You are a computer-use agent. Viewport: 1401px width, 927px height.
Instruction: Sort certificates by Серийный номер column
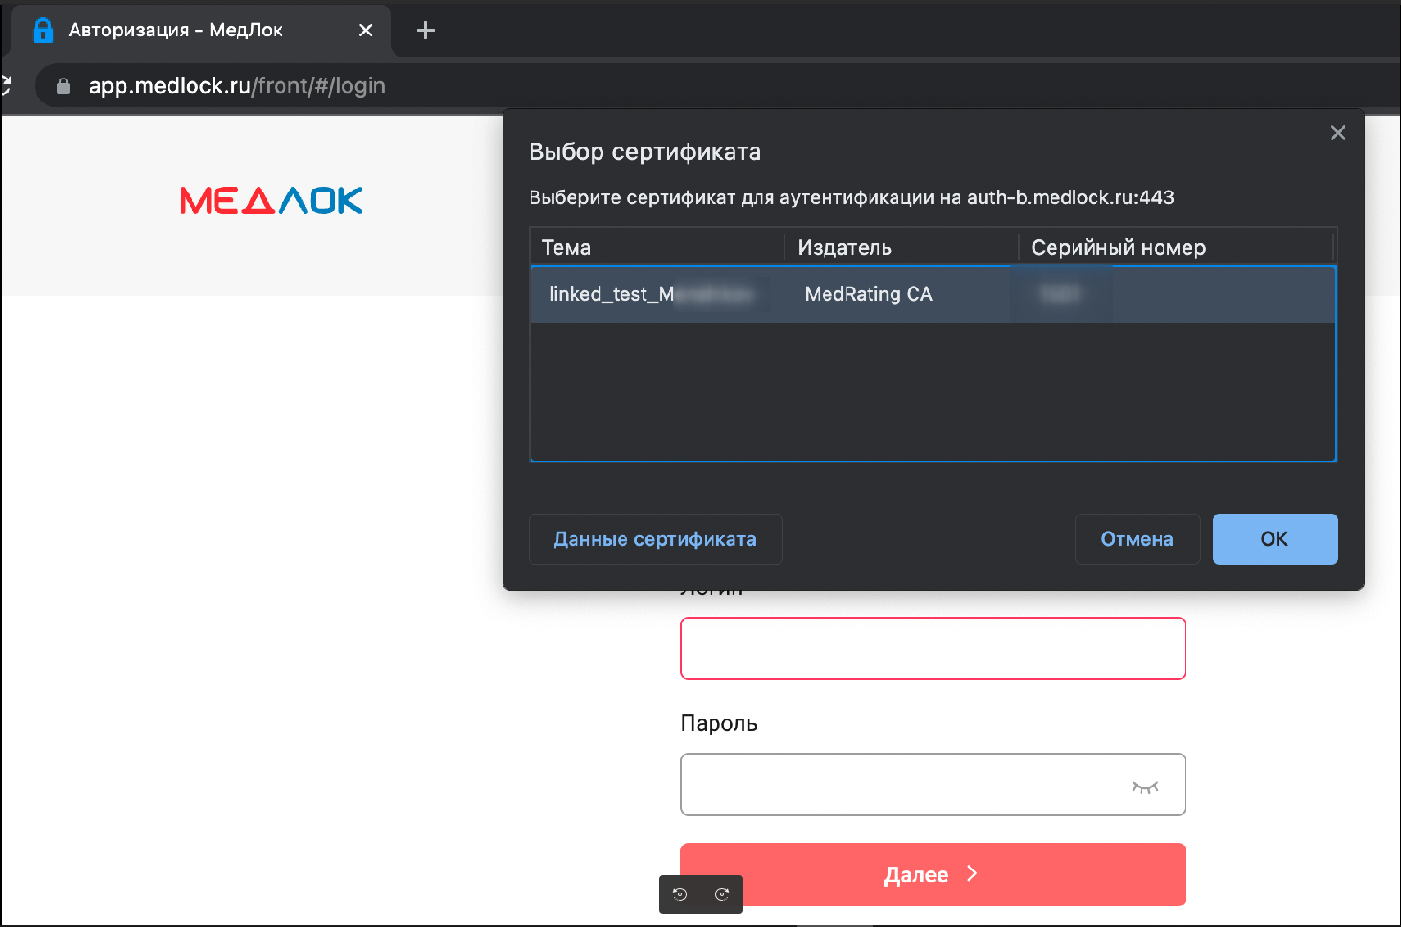[x=1177, y=247]
